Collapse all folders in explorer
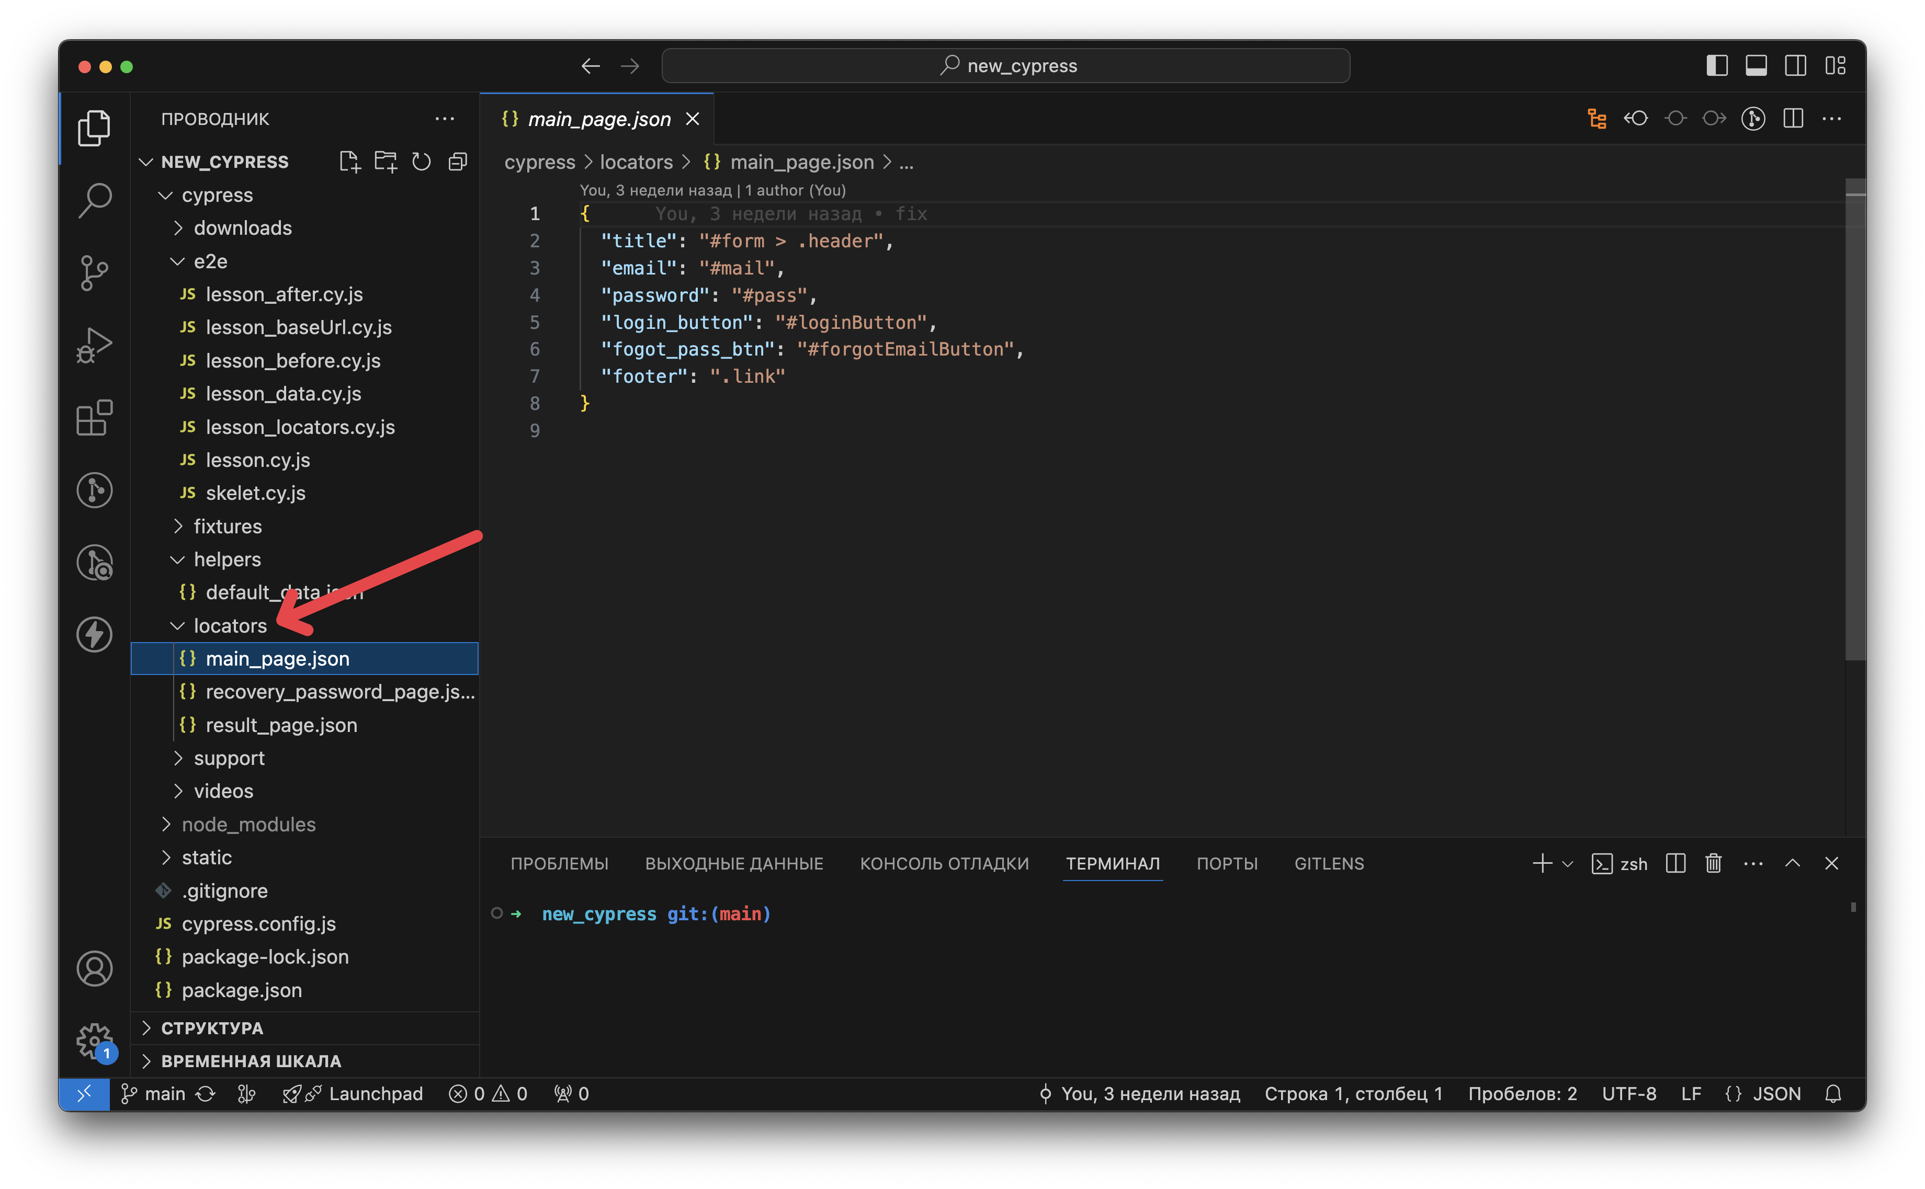 (458, 162)
